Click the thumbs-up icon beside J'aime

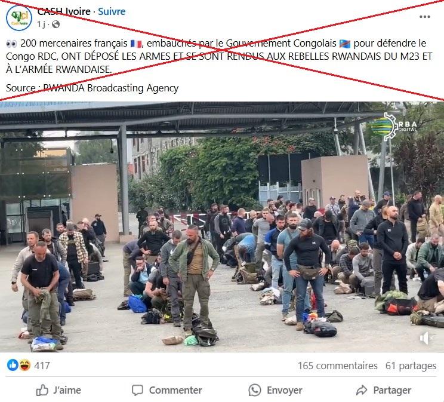tap(42, 391)
